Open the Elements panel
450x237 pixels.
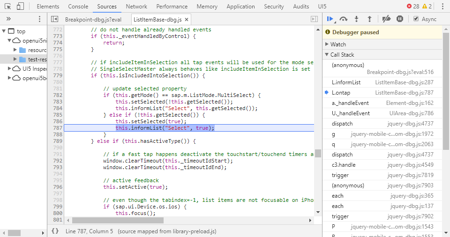pos(48,6)
